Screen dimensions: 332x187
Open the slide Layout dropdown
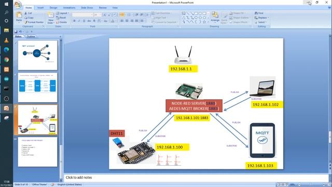62,13
